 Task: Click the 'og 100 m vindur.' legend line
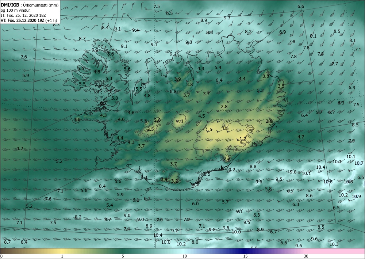[x=16, y=10]
